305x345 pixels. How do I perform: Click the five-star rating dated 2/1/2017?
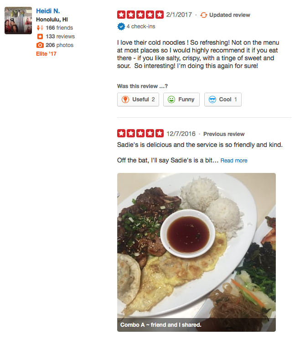click(x=140, y=15)
